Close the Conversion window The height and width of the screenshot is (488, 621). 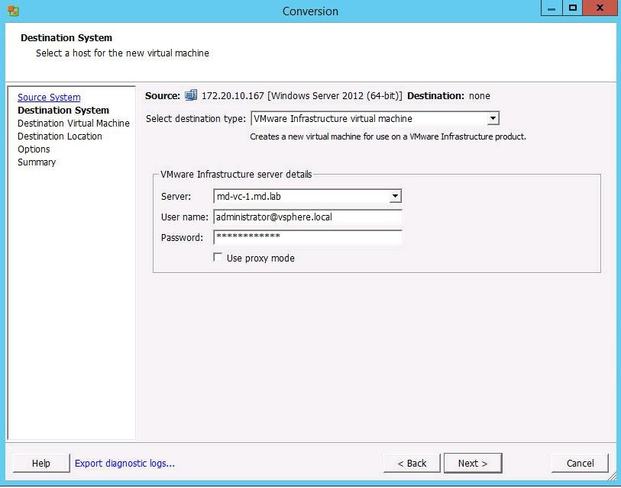(600, 8)
